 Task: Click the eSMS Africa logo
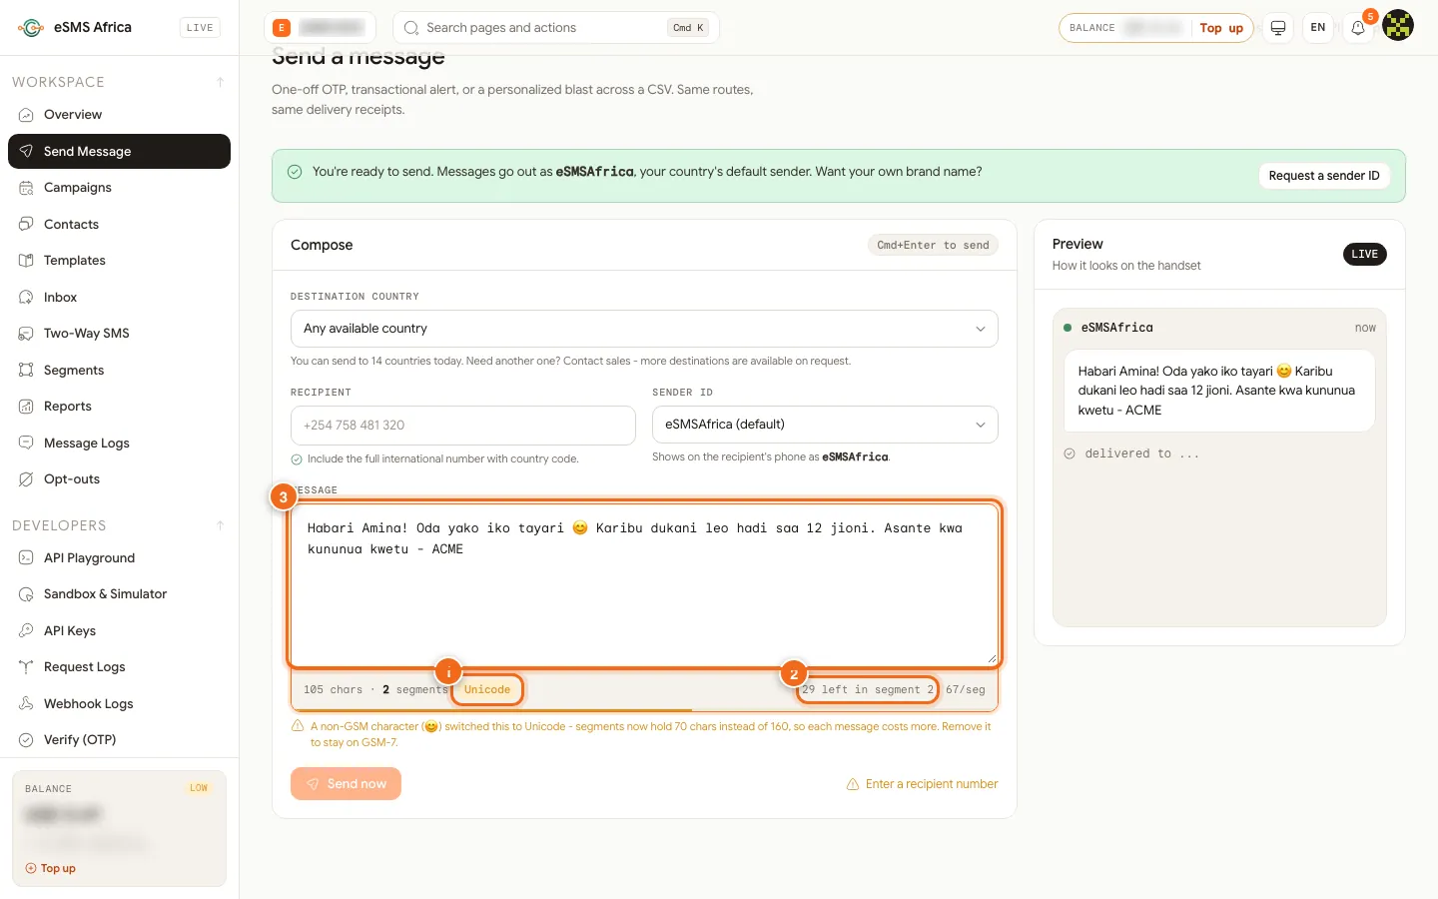(31, 28)
